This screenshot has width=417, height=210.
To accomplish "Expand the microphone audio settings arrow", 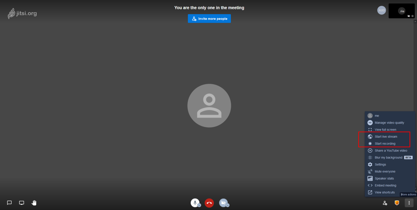I will [x=199, y=205].
